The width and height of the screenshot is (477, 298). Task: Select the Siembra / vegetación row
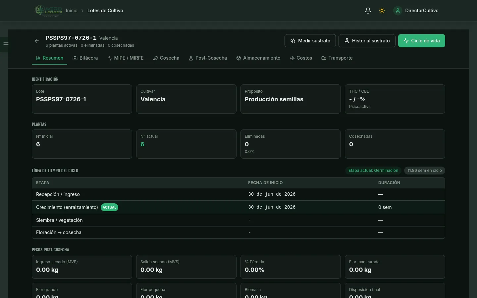(x=238, y=220)
